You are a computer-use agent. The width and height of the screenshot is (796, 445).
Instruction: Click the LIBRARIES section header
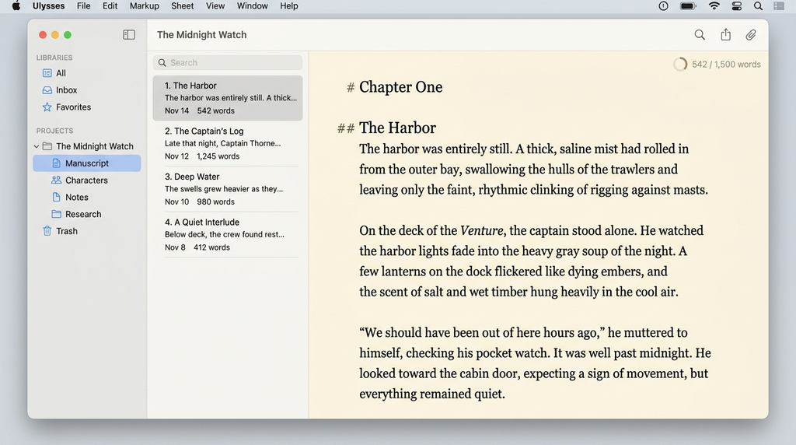pyautogui.click(x=54, y=58)
